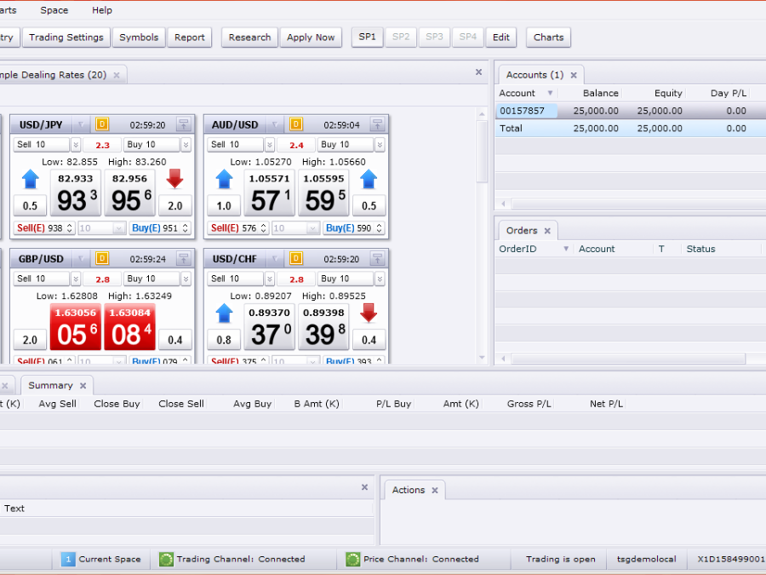766x575 pixels.
Task: Pin the GBP/USD rate tile
Action: (184, 258)
